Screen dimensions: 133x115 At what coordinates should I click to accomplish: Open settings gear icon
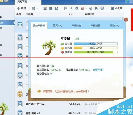point(77,8)
